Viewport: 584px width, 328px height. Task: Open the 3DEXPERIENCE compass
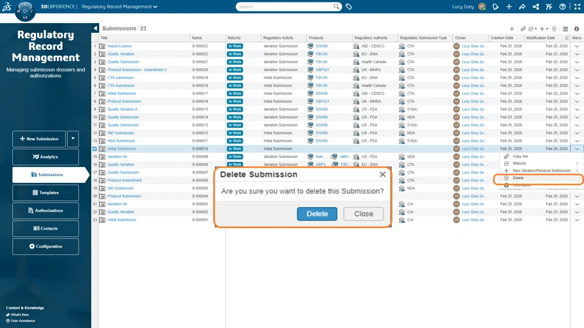(x=25, y=11)
